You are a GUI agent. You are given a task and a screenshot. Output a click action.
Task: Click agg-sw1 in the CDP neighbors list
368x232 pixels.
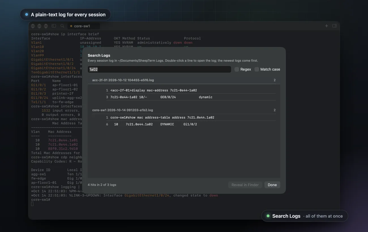(x=38, y=174)
